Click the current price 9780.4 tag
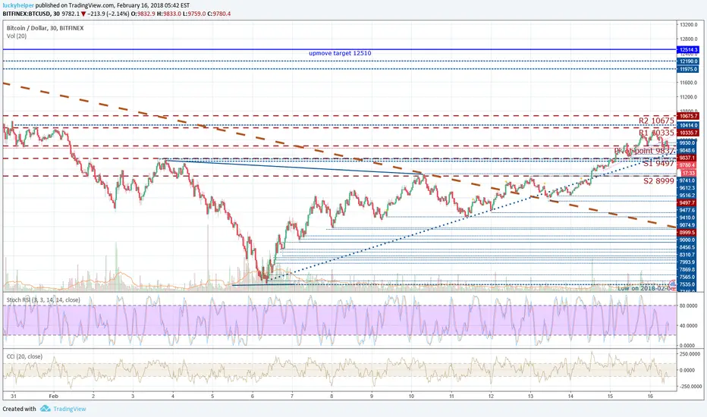 point(687,165)
